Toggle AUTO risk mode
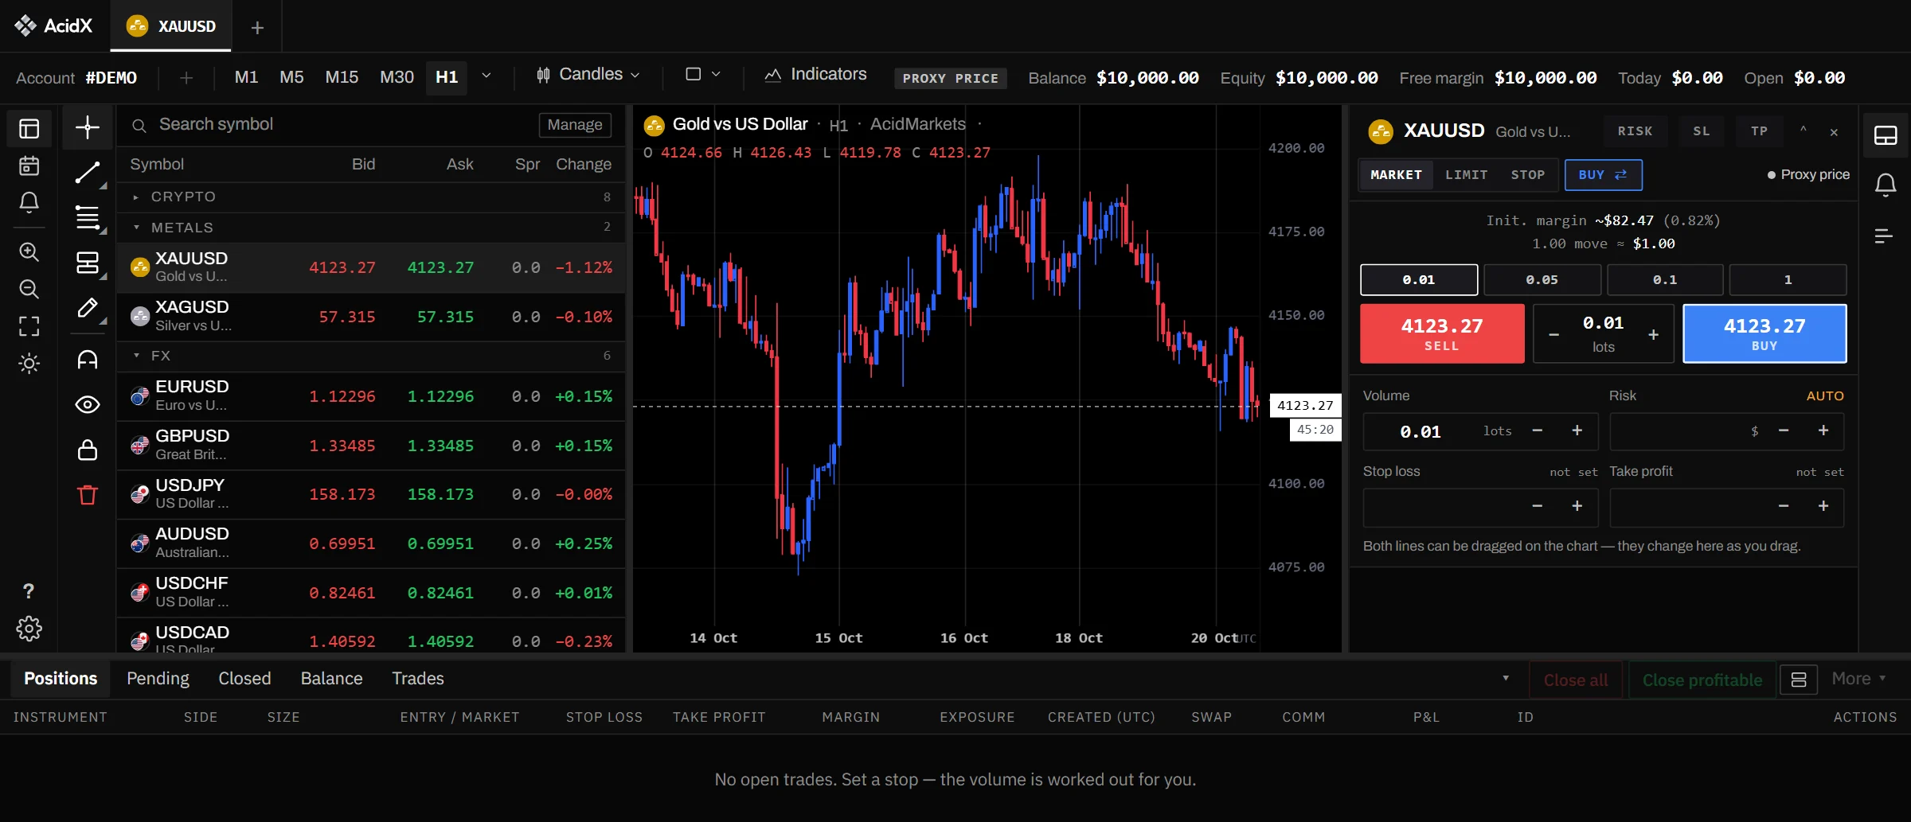The width and height of the screenshot is (1911, 822). (1825, 395)
